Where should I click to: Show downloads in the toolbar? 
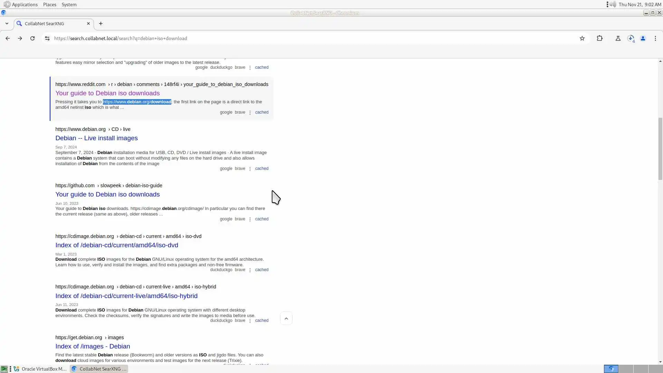click(631, 38)
